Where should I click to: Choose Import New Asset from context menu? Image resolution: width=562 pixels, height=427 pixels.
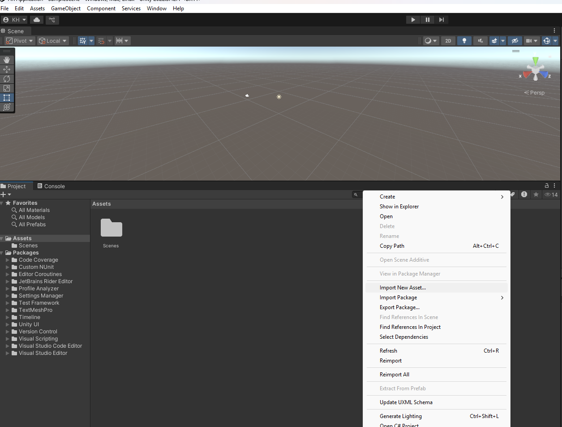pyautogui.click(x=403, y=288)
